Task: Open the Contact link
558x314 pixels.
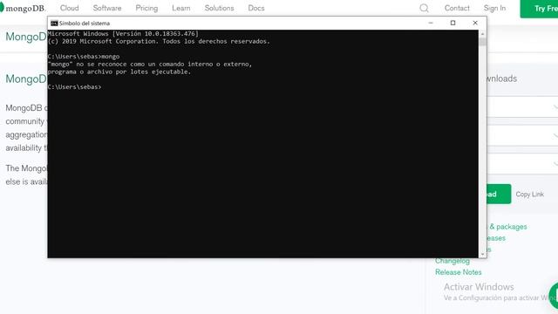Action: point(457,8)
